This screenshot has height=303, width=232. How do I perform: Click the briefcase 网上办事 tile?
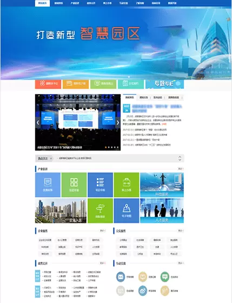127,185
